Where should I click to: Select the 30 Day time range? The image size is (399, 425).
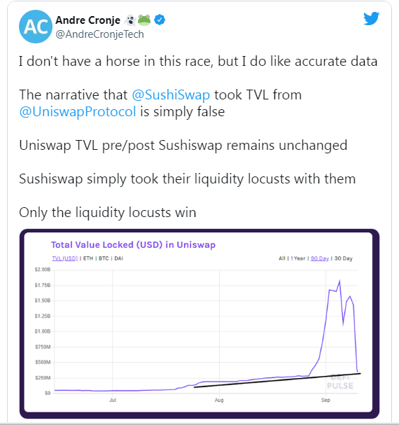[344, 258]
